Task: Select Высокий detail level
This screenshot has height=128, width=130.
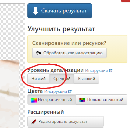Action: pyautogui.click(x=86, y=79)
